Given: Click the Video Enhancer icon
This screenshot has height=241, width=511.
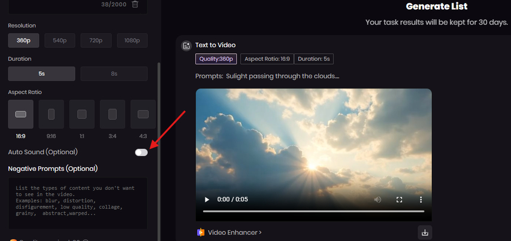Looking at the screenshot, I should (201, 233).
